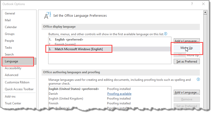
Task: Select Danish in authoring languages list
Action: 110,93
